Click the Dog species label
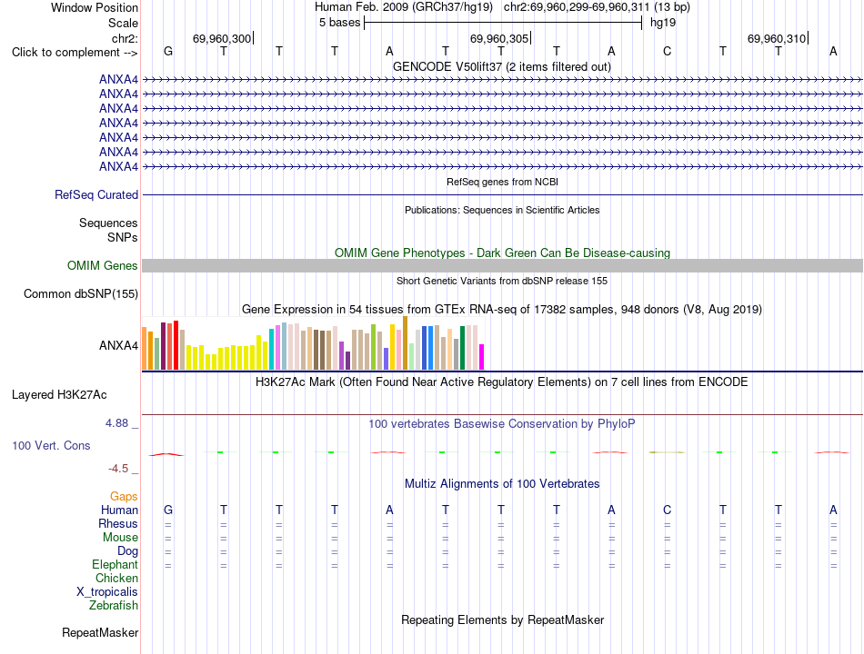 tap(127, 551)
